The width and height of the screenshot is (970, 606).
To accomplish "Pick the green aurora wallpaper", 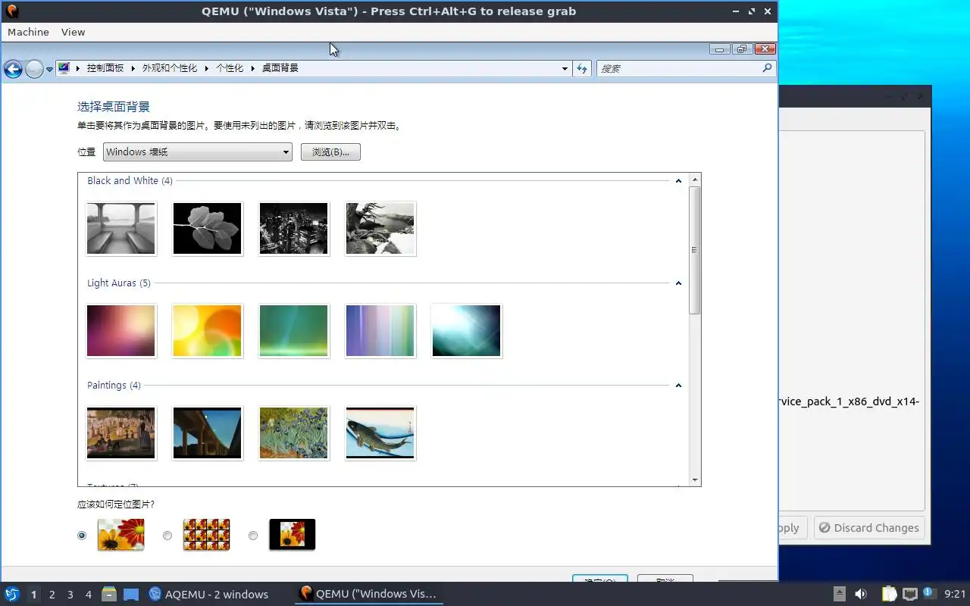I will point(294,331).
